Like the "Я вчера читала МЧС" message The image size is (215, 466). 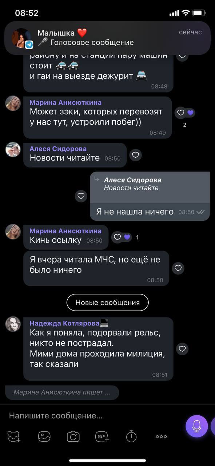coord(178,268)
